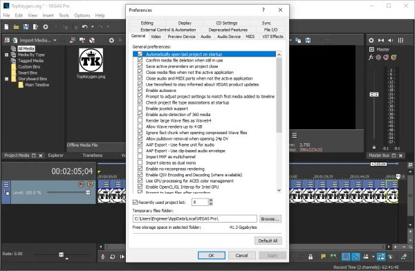The width and height of the screenshot is (415, 271).
Task: Click the video preview hamburger menu icon
Action: (x=295, y=135)
